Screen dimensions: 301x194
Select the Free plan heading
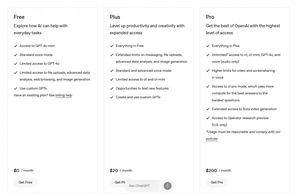coord(19,17)
